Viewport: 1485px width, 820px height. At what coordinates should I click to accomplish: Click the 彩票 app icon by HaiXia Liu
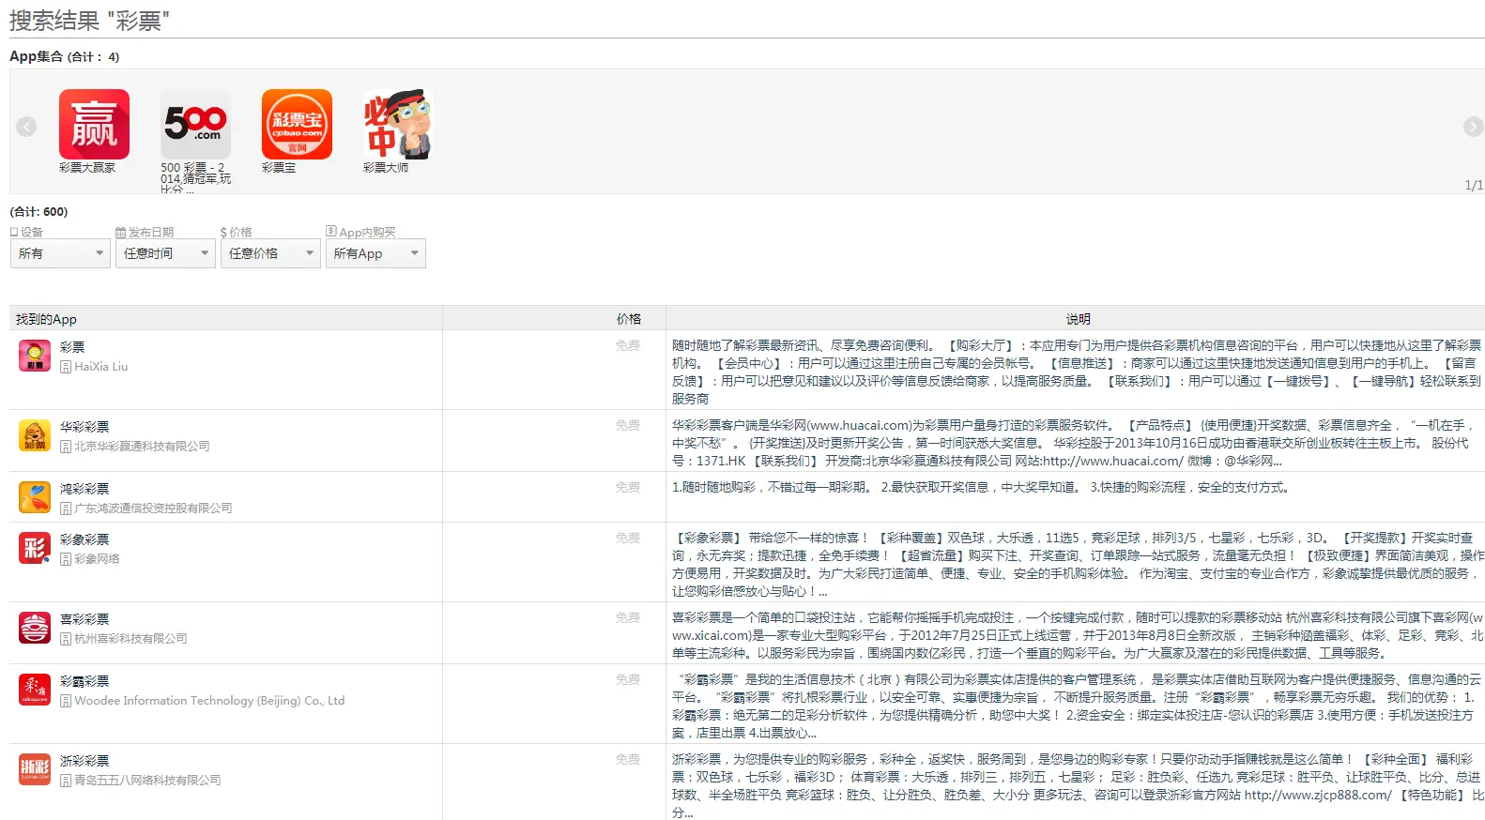click(x=35, y=356)
